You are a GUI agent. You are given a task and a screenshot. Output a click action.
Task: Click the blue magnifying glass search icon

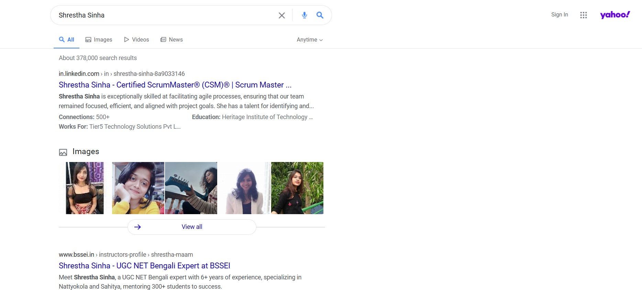point(320,15)
